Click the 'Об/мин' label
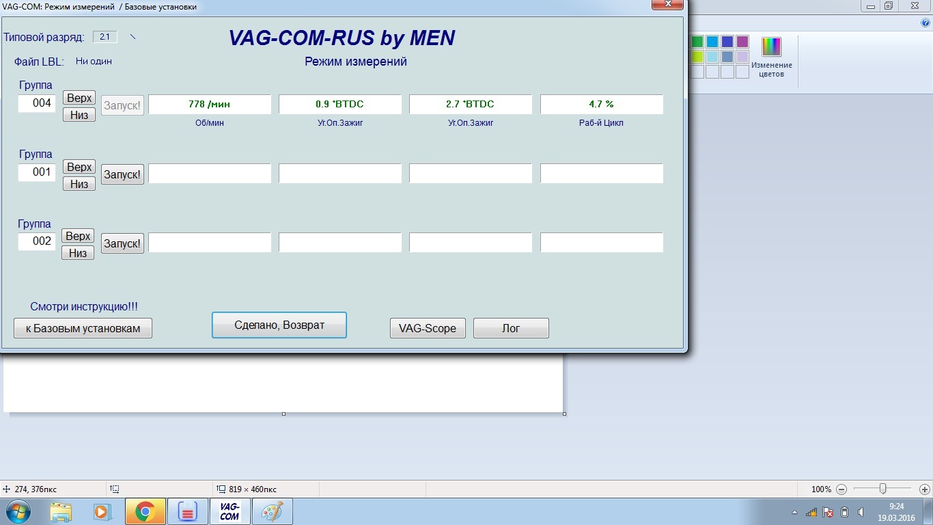Viewport: 933px width, 525px height. pos(209,124)
